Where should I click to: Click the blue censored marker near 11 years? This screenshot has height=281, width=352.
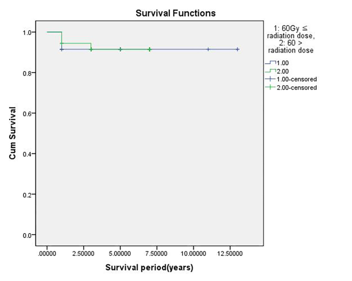[x=208, y=49]
